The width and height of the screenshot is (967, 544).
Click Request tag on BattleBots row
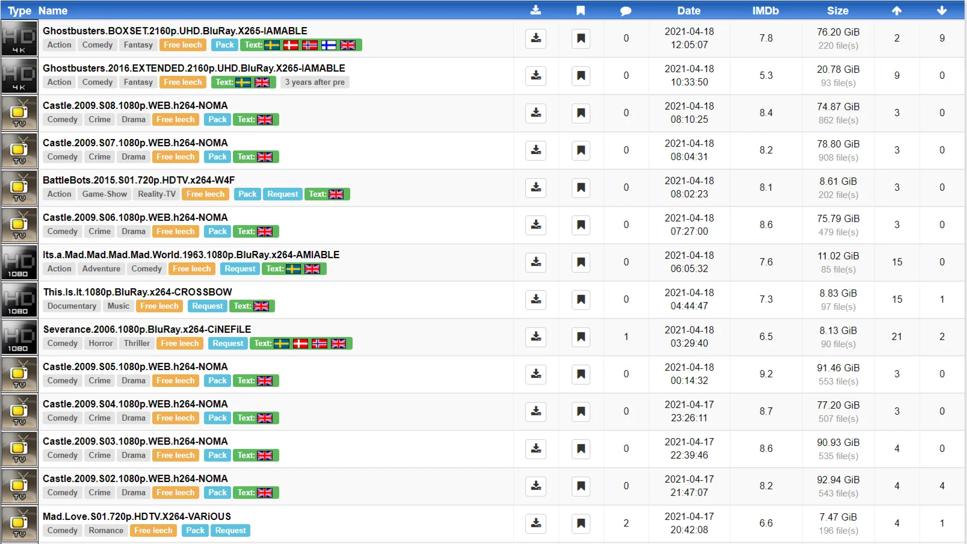[x=283, y=194]
